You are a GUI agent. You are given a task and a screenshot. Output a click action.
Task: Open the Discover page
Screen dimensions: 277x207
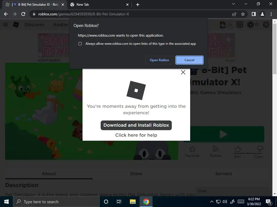click(34, 25)
